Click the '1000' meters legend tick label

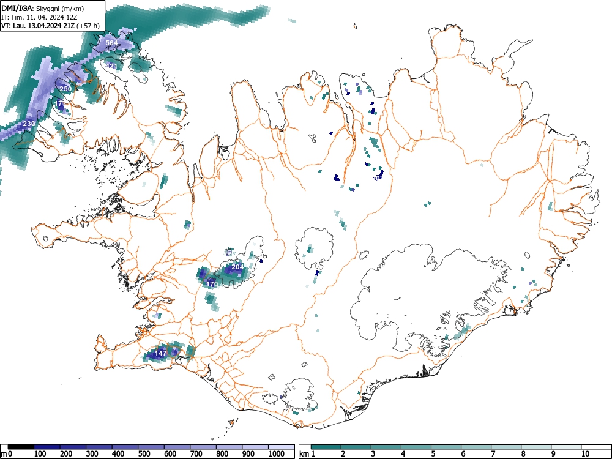277,454
